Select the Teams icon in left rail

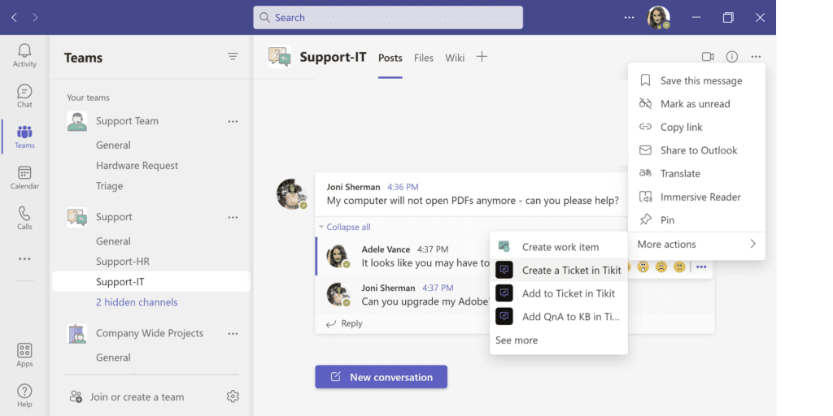[24, 136]
